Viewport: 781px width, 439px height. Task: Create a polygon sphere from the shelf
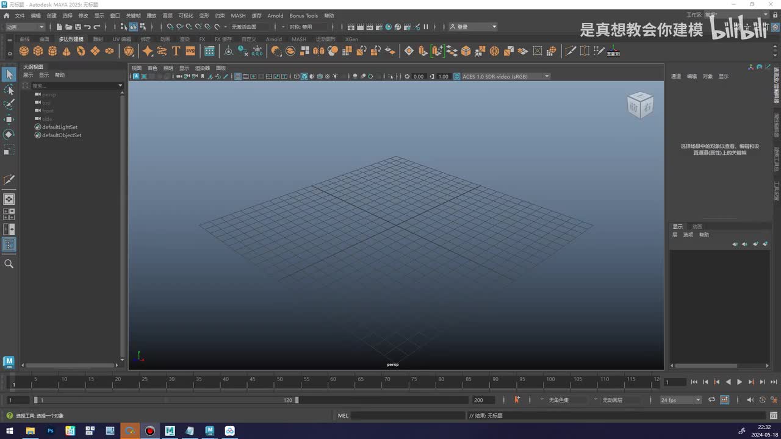[24, 51]
